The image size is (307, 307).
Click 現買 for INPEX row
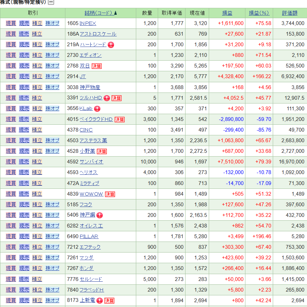click(x=11, y=23)
